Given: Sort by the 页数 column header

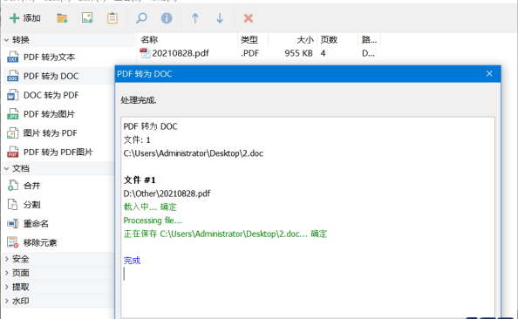Looking at the screenshot, I should point(337,40).
